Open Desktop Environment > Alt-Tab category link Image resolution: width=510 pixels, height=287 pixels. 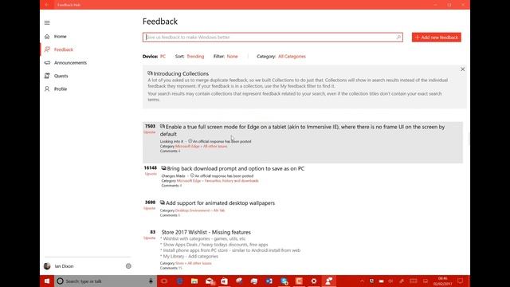[200, 210]
